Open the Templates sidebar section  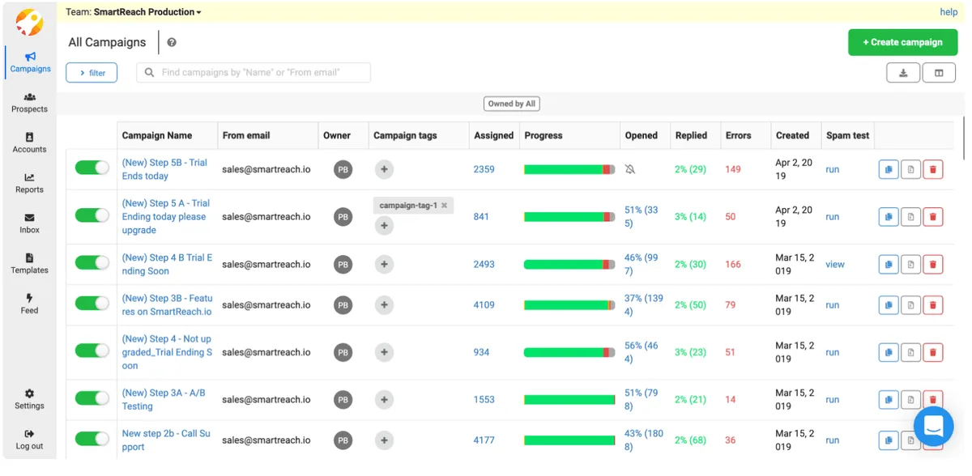tap(29, 263)
